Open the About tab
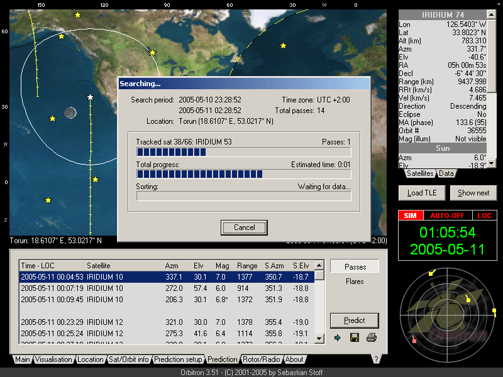Image resolution: width=503 pixels, height=377 pixels. point(294,359)
